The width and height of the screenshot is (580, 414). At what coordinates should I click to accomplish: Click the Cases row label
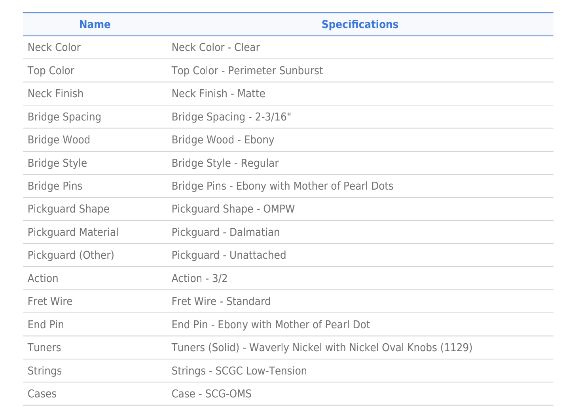[x=42, y=394]
